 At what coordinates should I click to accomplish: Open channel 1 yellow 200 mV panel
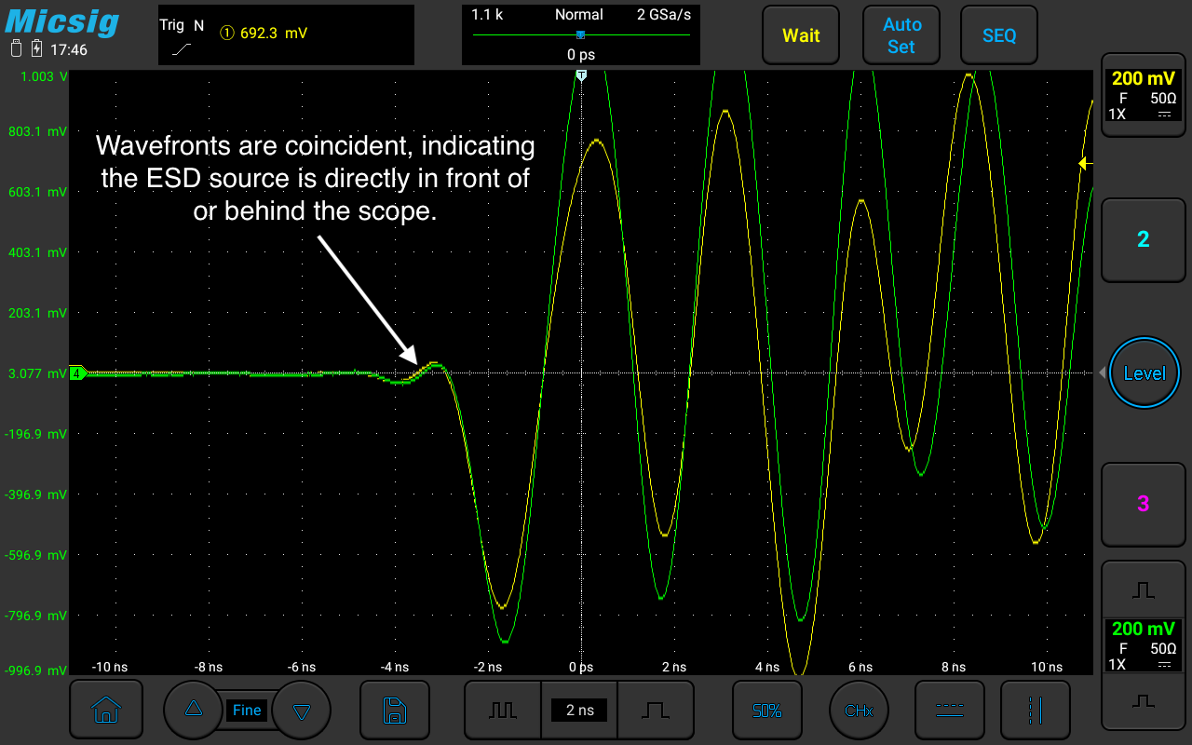pos(1144,96)
